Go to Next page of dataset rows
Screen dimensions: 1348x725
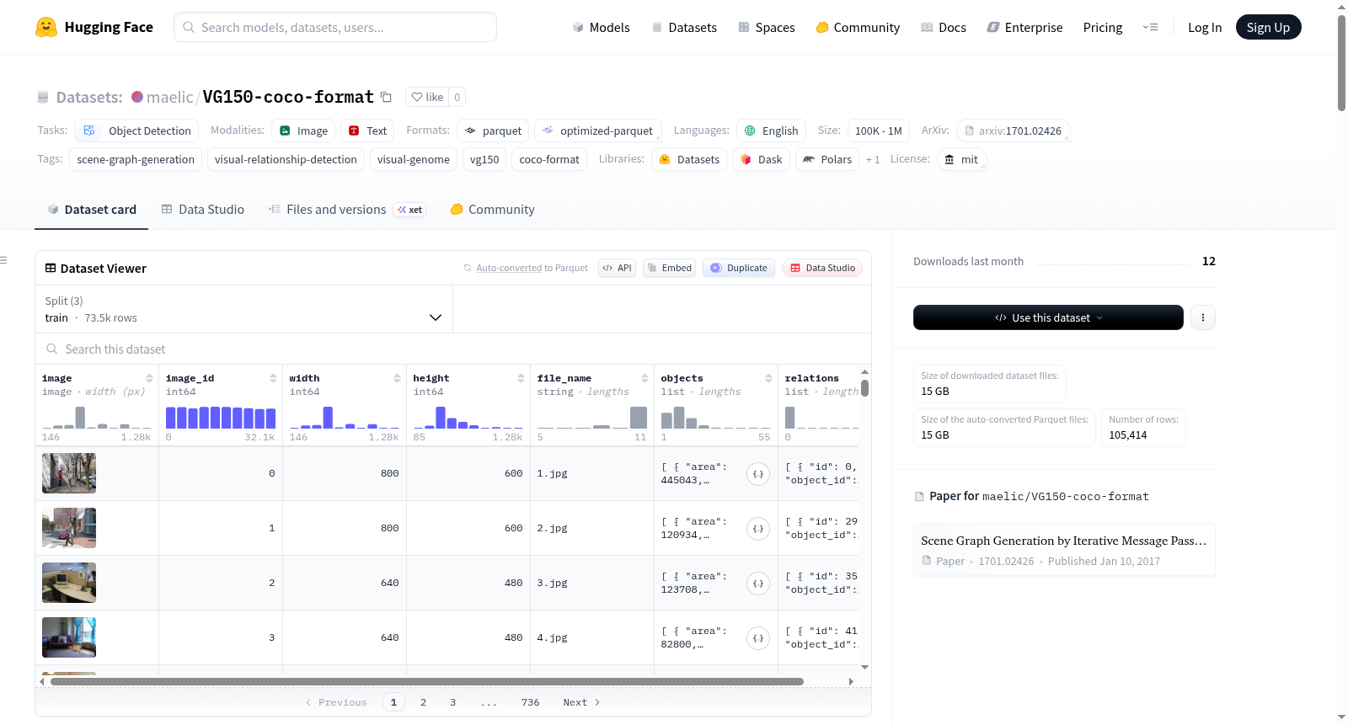click(x=581, y=702)
